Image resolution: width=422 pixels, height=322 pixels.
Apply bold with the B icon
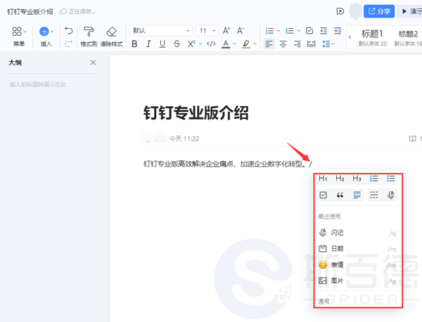(134, 44)
